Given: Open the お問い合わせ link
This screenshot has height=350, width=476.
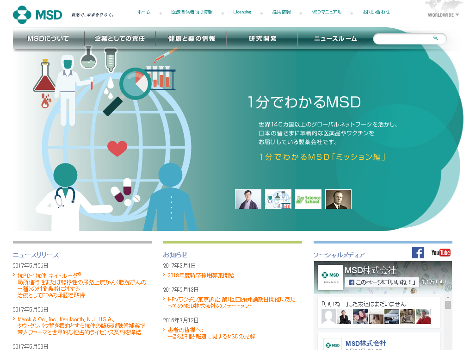Looking at the screenshot, I should coord(376,12).
